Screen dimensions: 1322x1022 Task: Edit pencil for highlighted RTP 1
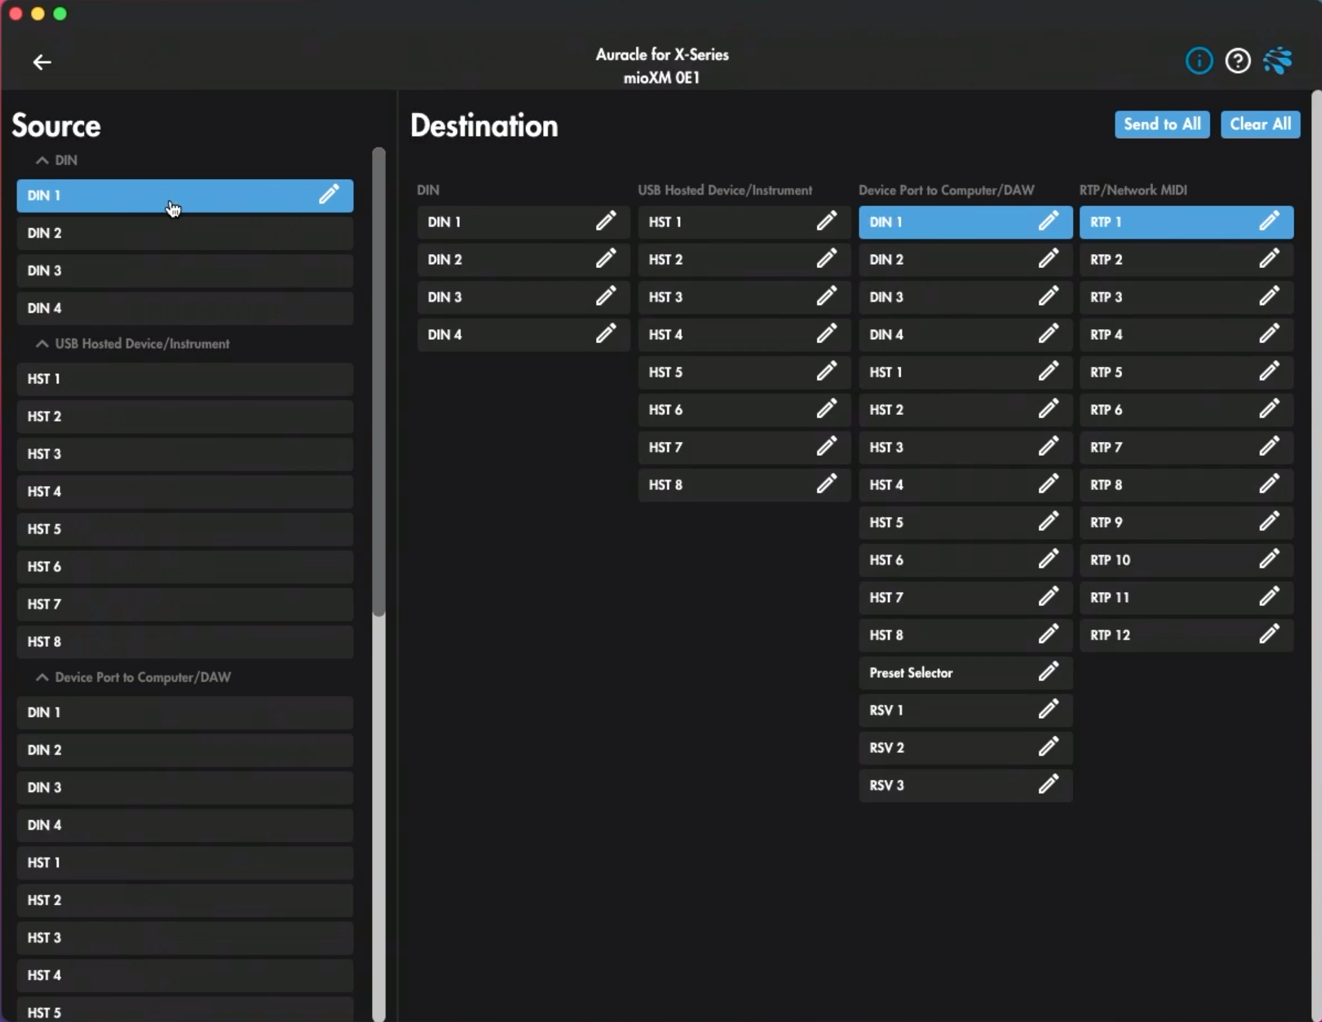click(x=1268, y=221)
